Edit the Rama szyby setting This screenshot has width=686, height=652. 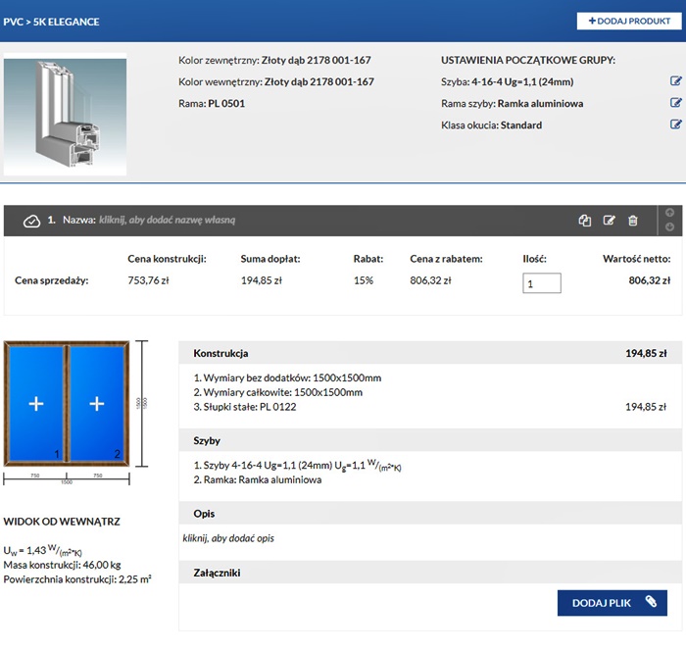[x=675, y=103]
